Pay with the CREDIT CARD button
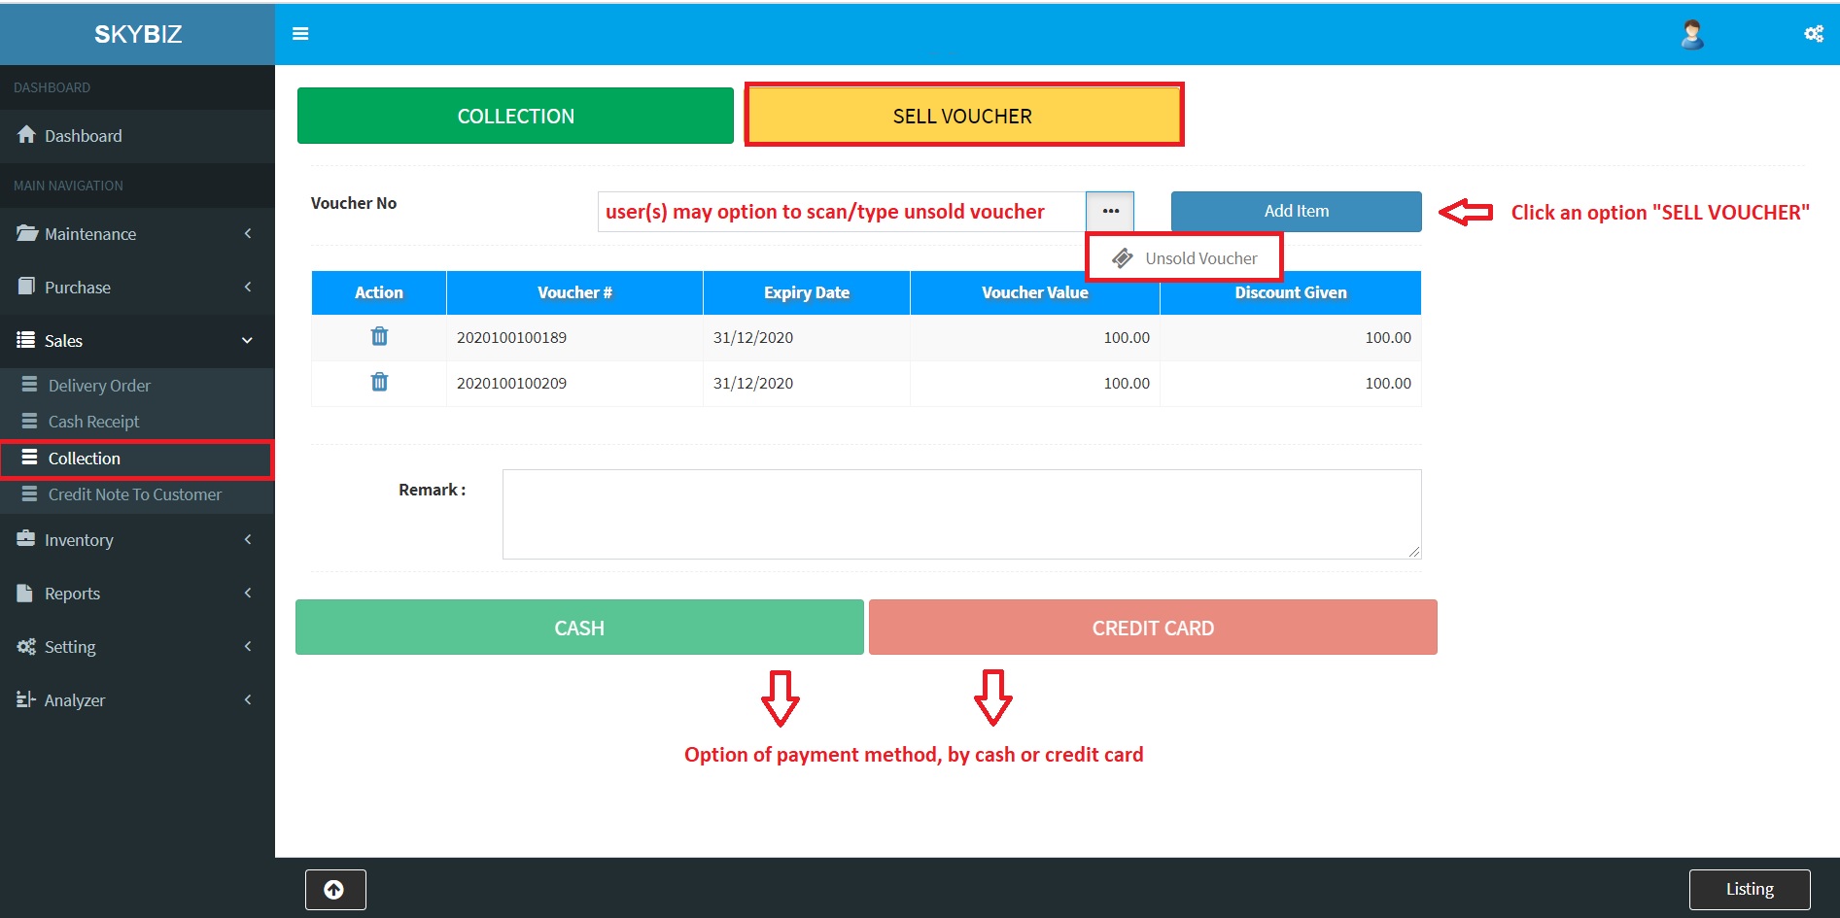 click(1153, 628)
